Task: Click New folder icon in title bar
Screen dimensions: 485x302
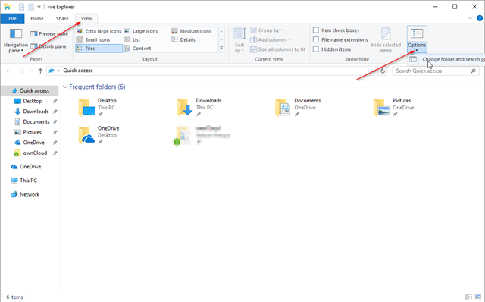Action: [31, 7]
